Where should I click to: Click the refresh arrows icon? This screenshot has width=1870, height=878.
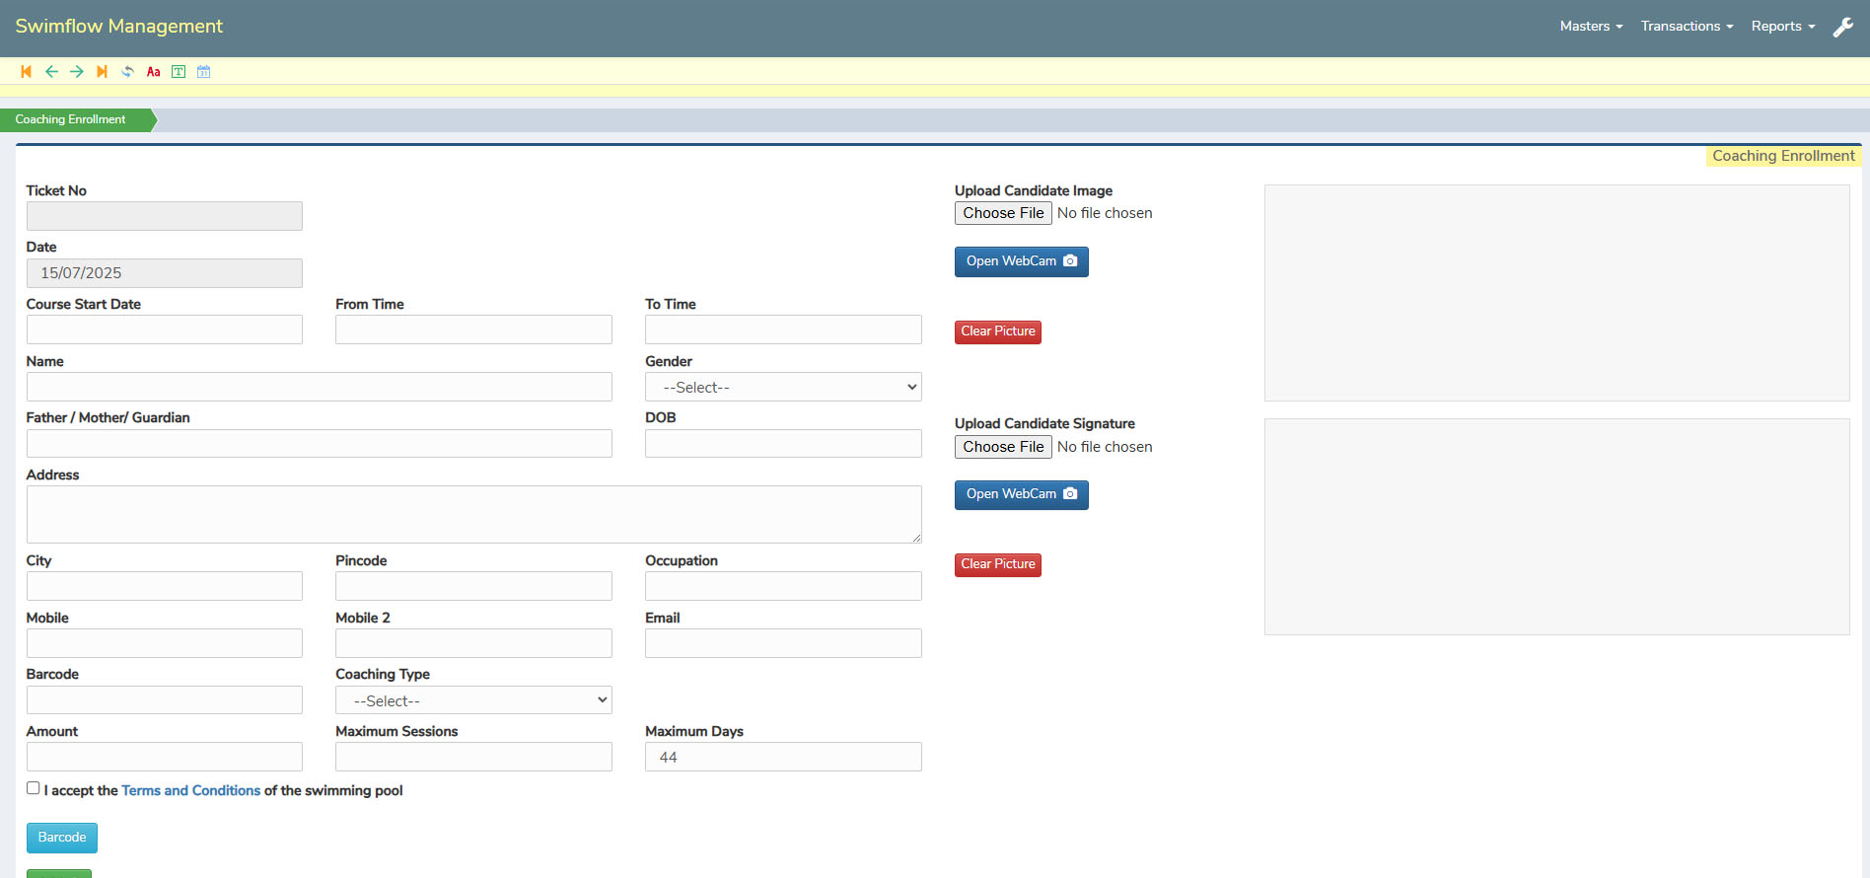pos(127,71)
